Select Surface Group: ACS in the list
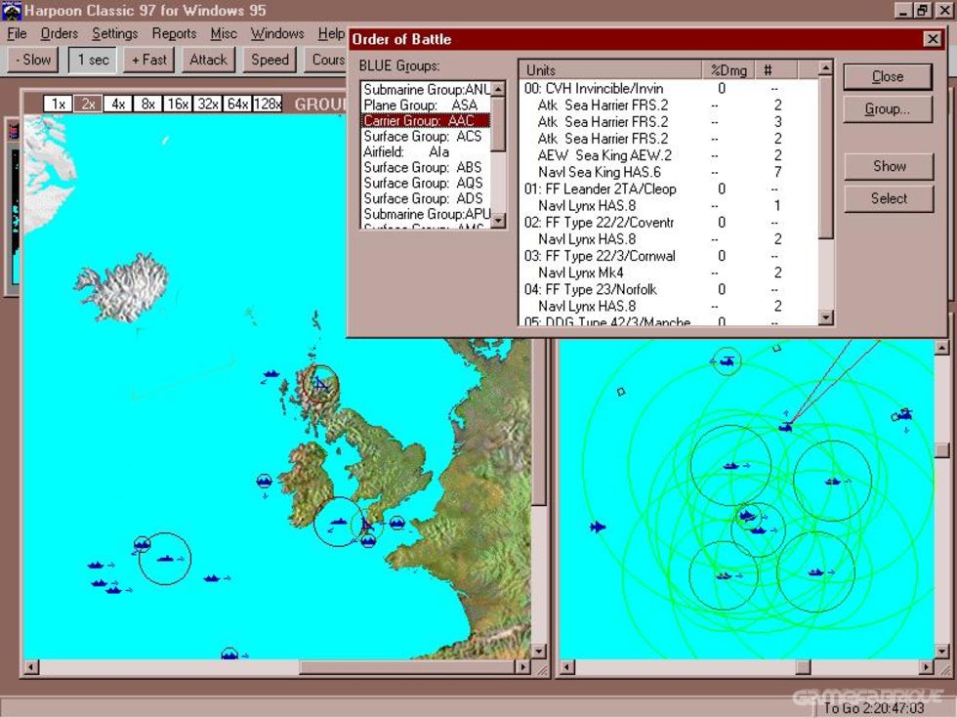Image resolution: width=957 pixels, height=718 pixels. pyautogui.click(x=426, y=136)
